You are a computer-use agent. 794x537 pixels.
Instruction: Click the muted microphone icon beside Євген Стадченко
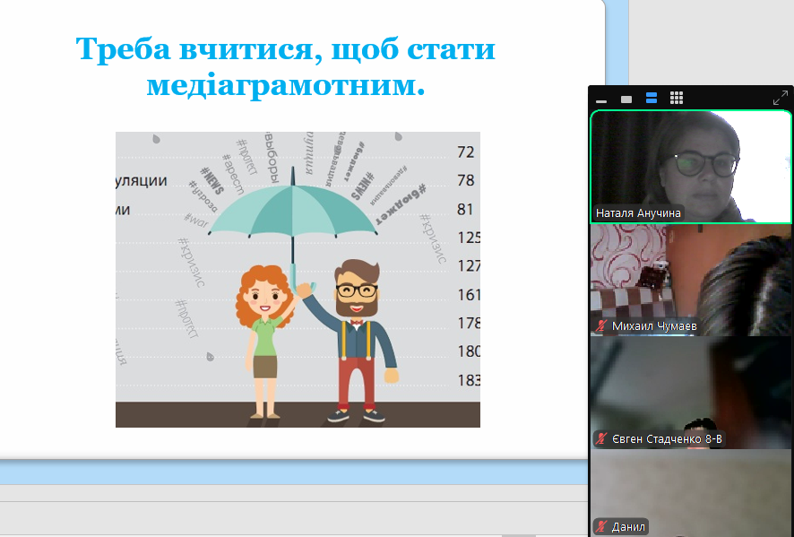click(x=601, y=439)
